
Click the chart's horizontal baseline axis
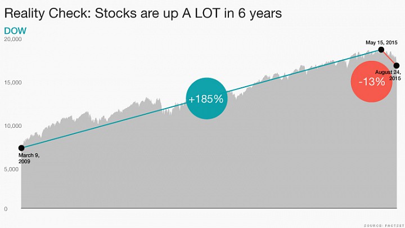tap(209, 208)
